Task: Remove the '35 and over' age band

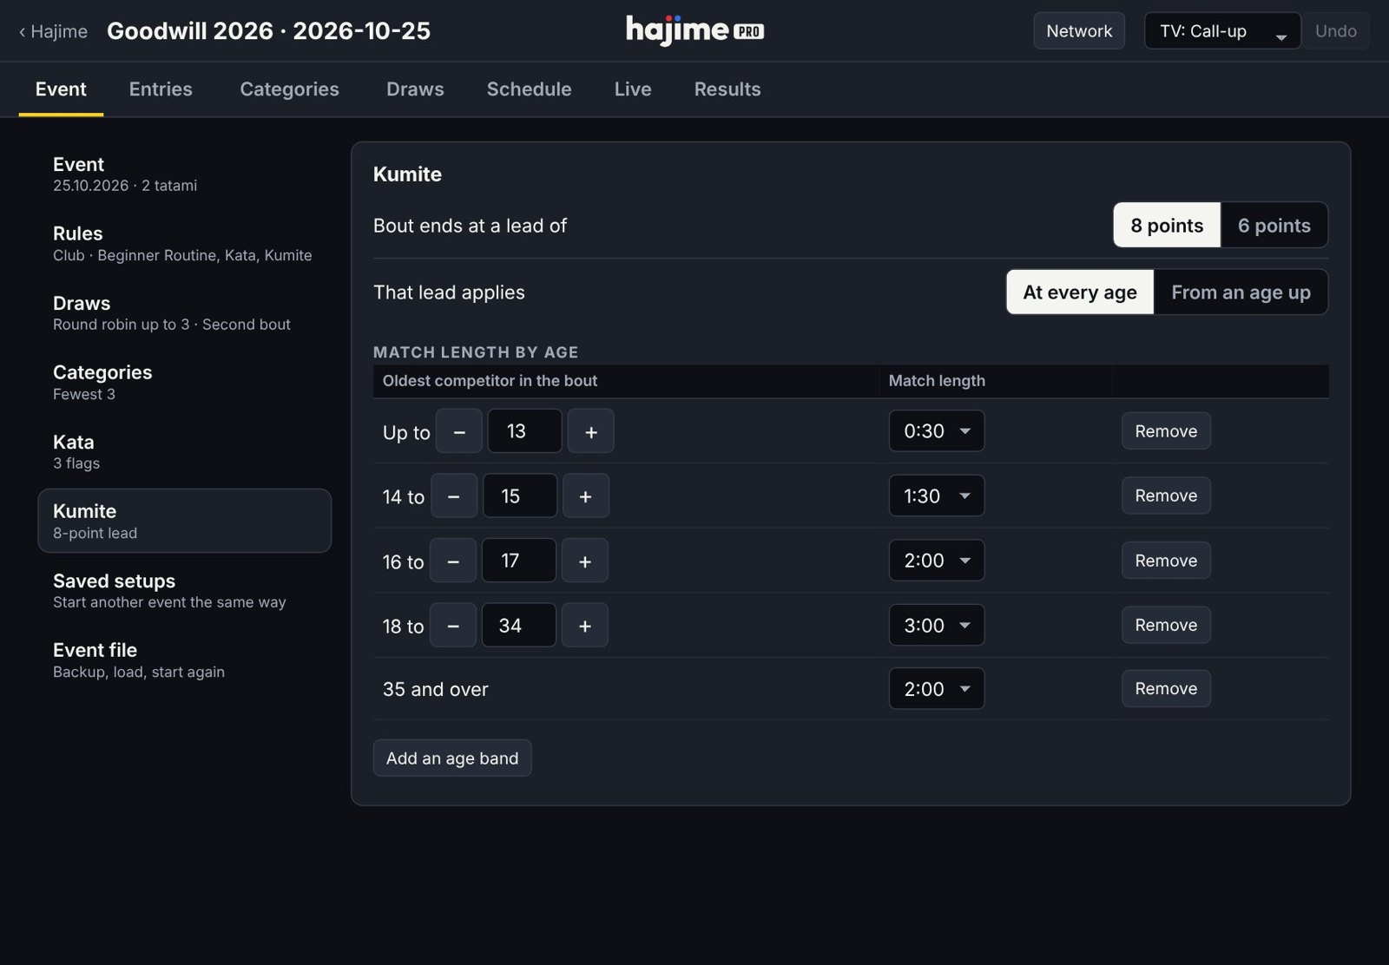Action: [1166, 688]
